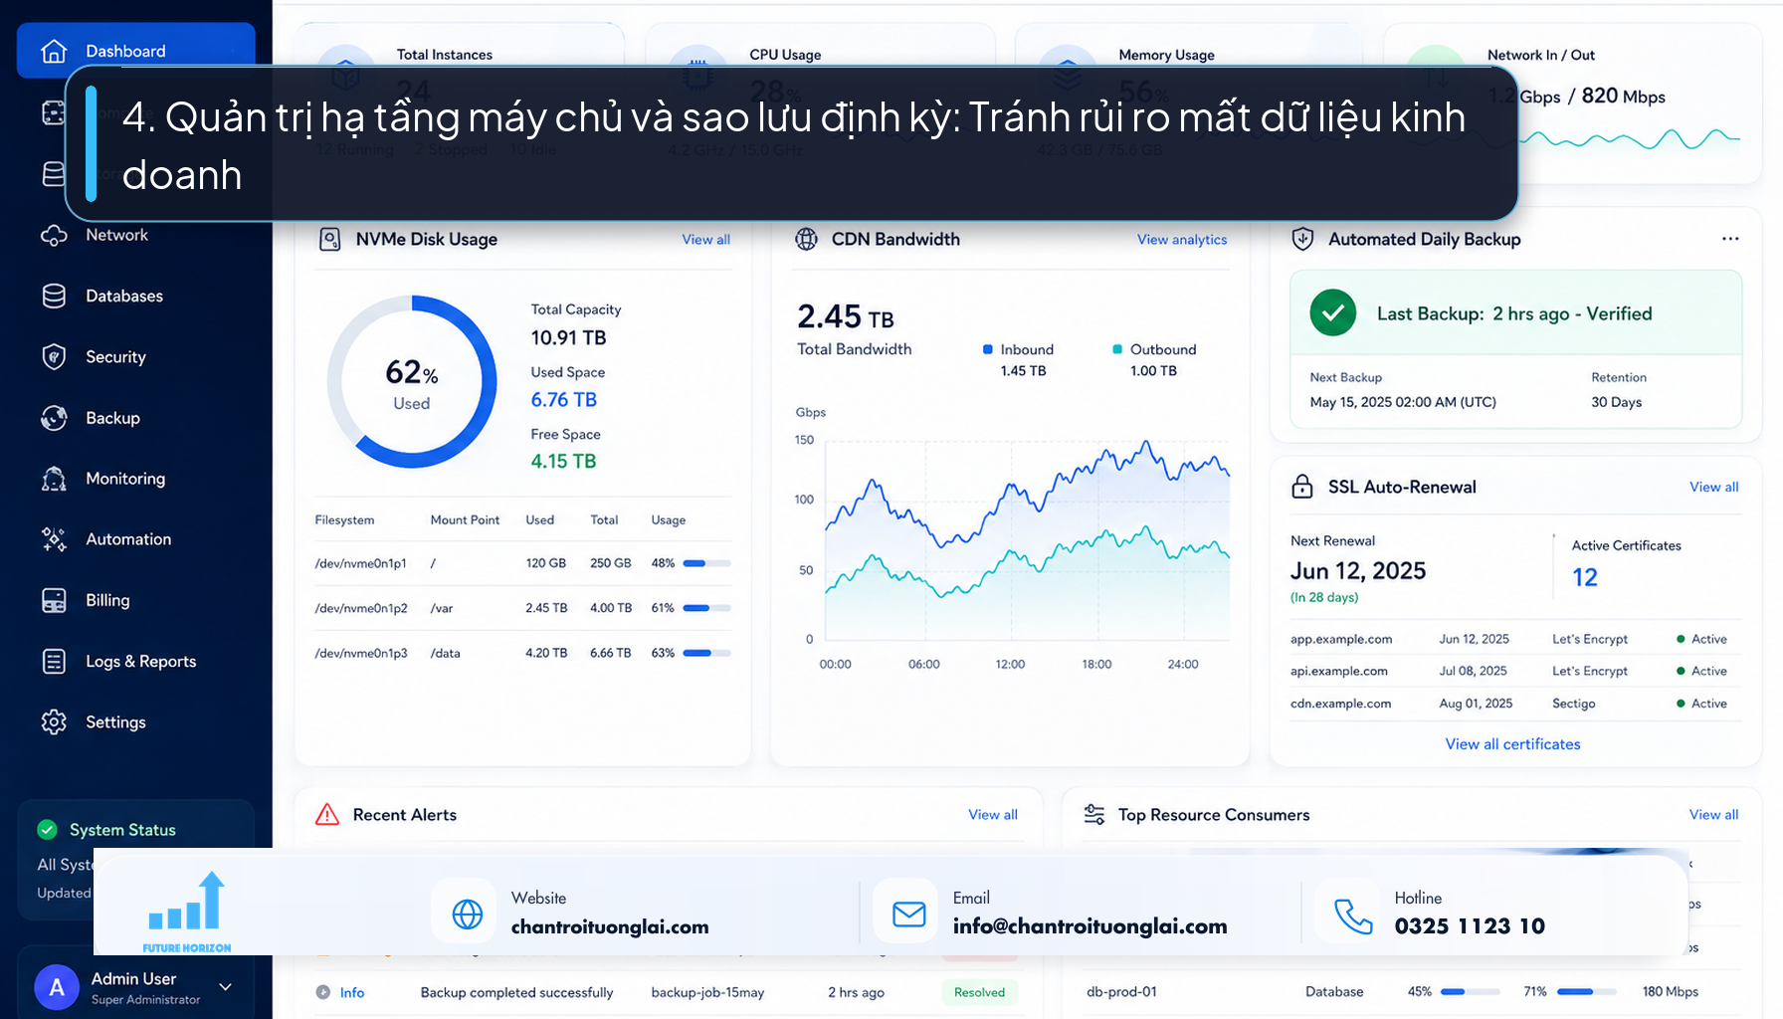Screen dimensions: 1783x1019
Task: Click the Info alert icon
Action: coord(323,992)
